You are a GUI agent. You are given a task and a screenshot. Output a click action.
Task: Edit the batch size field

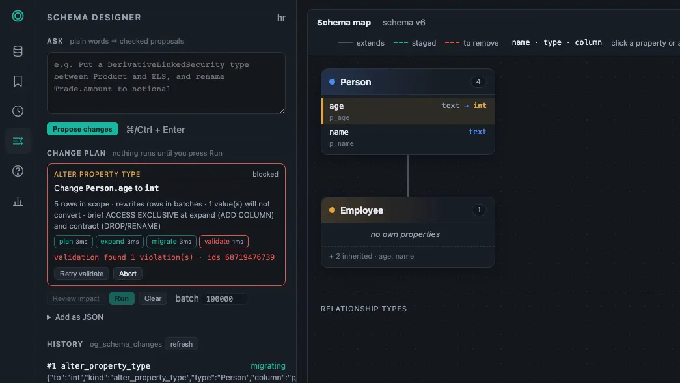click(x=224, y=299)
